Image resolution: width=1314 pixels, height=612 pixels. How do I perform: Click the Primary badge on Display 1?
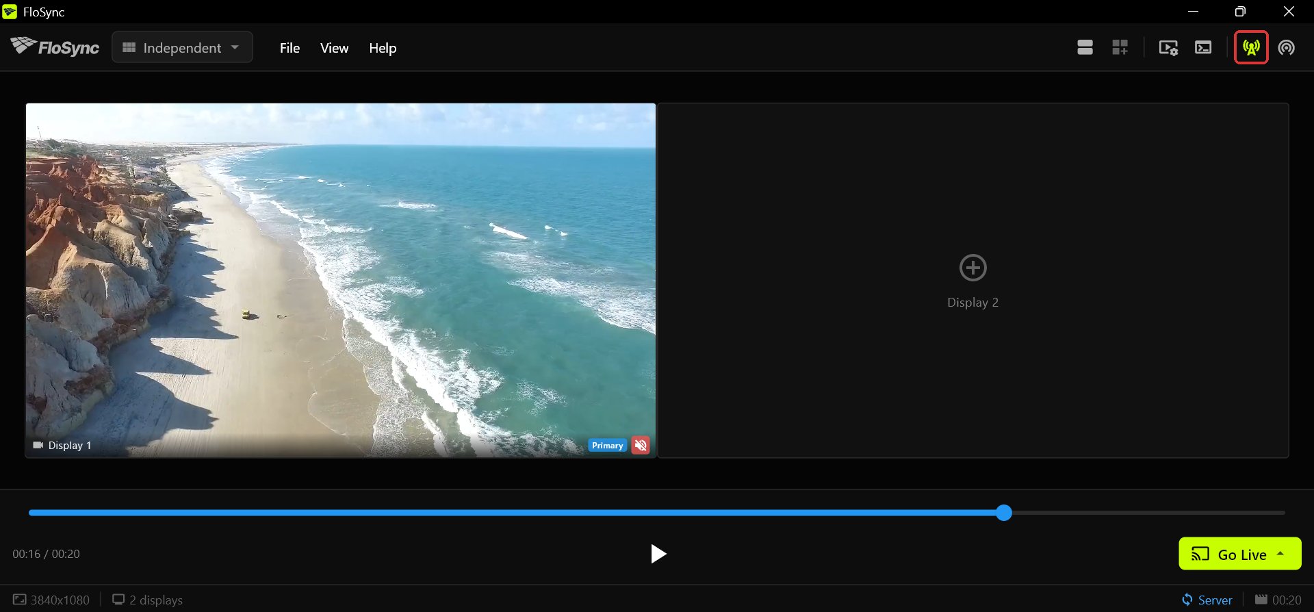[x=607, y=445]
